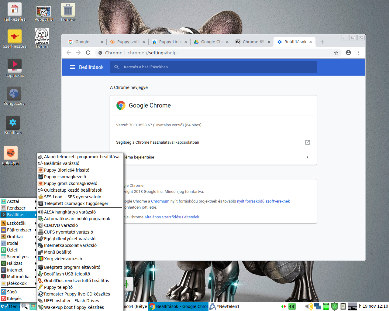Open Súgó from the main menu
The image size is (389, 311).
19,292
